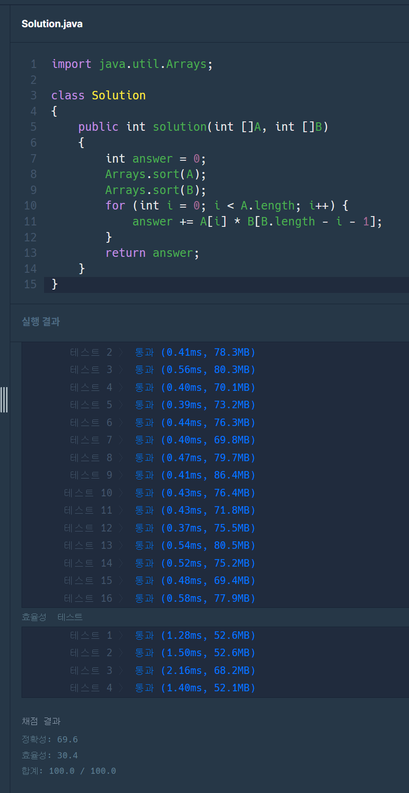Click the 'import java.util.Arrays;' code line
This screenshot has height=793, width=409.
[x=132, y=64]
